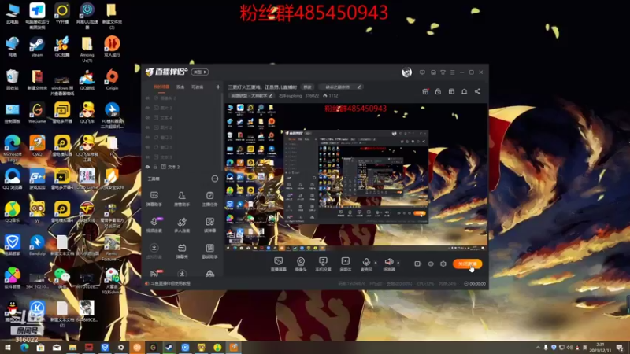Click the orange 关闭直播 button
The width and height of the screenshot is (630, 354).
467,264
